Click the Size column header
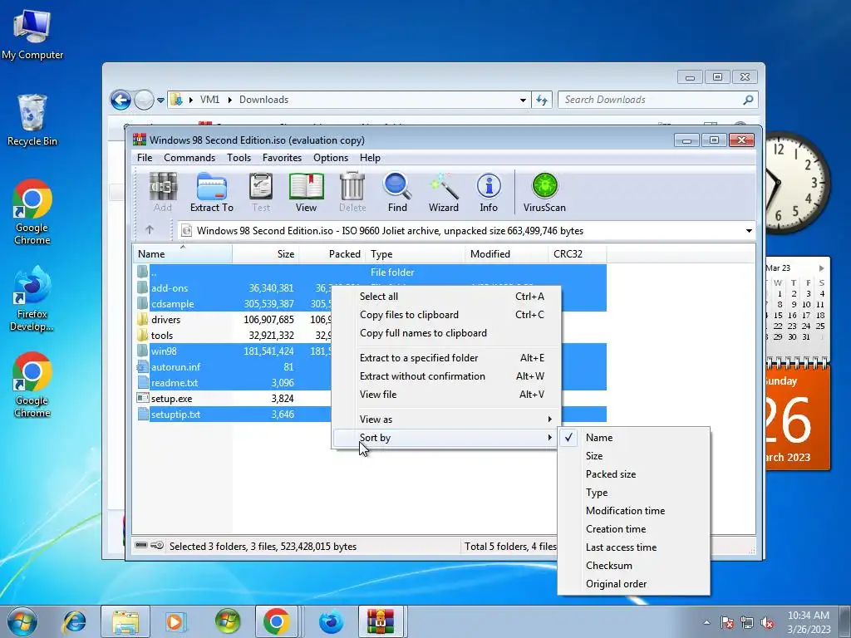 (x=266, y=254)
